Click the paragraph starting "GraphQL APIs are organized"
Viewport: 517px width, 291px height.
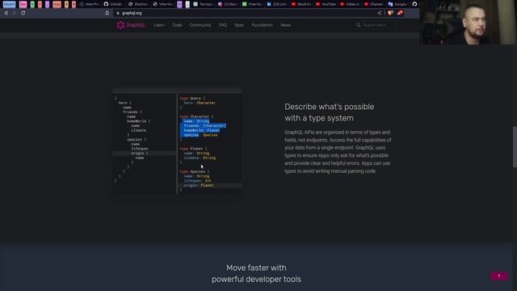[x=338, y=151]
